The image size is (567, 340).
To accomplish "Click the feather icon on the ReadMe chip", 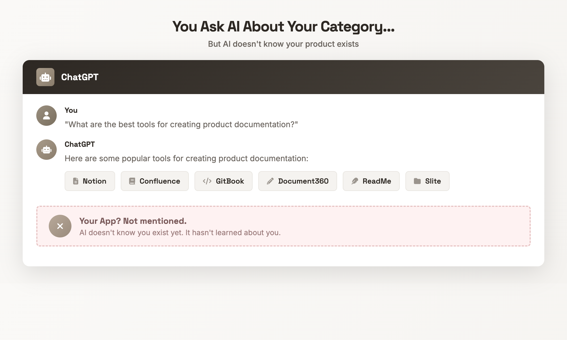I will coord(355,181).
